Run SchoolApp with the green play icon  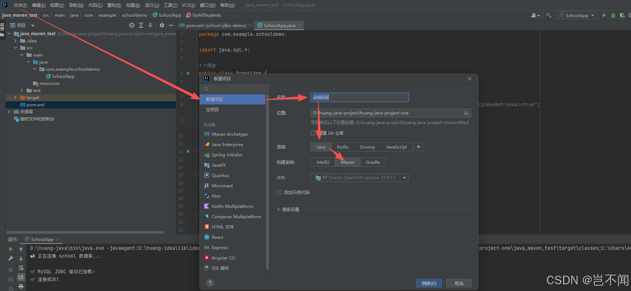[x=604, y=15]
